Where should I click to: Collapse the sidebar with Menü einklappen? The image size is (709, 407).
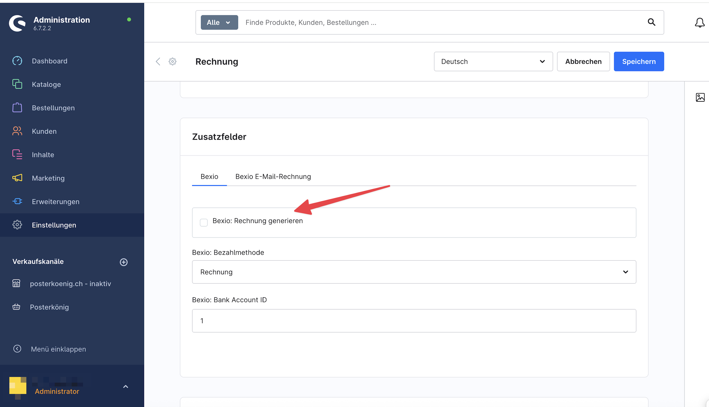58,349
